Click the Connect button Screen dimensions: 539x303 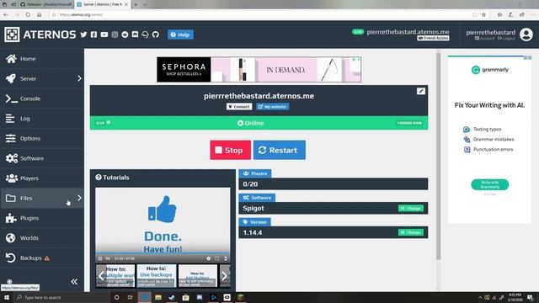pyautogui.click(x=239, y=107)
